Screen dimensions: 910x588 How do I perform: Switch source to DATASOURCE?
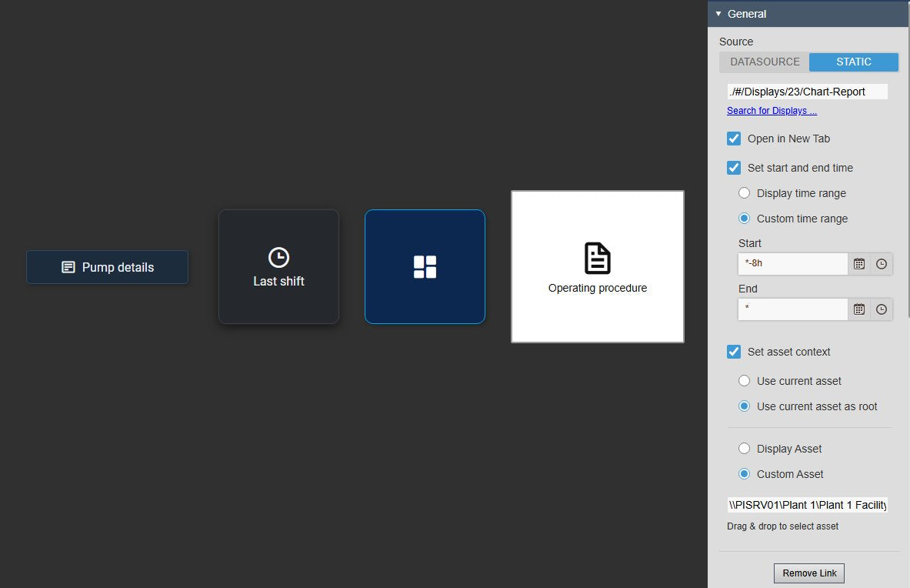[x=765, y=62]
